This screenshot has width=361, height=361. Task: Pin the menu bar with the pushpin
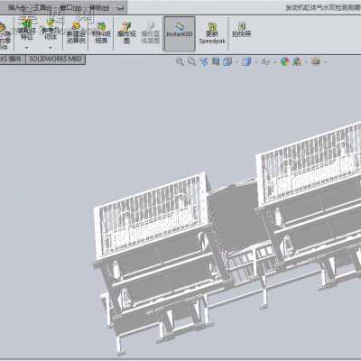120,8
